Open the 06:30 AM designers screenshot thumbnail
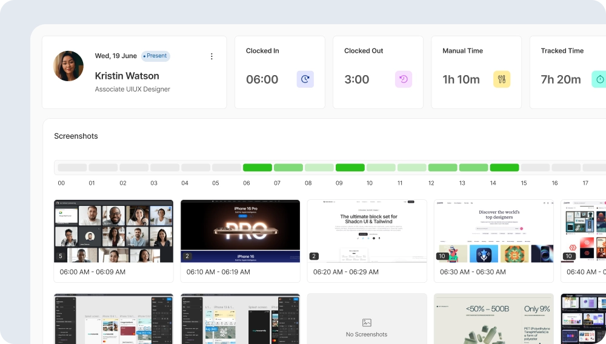606x344 pixels. (493, 231)
